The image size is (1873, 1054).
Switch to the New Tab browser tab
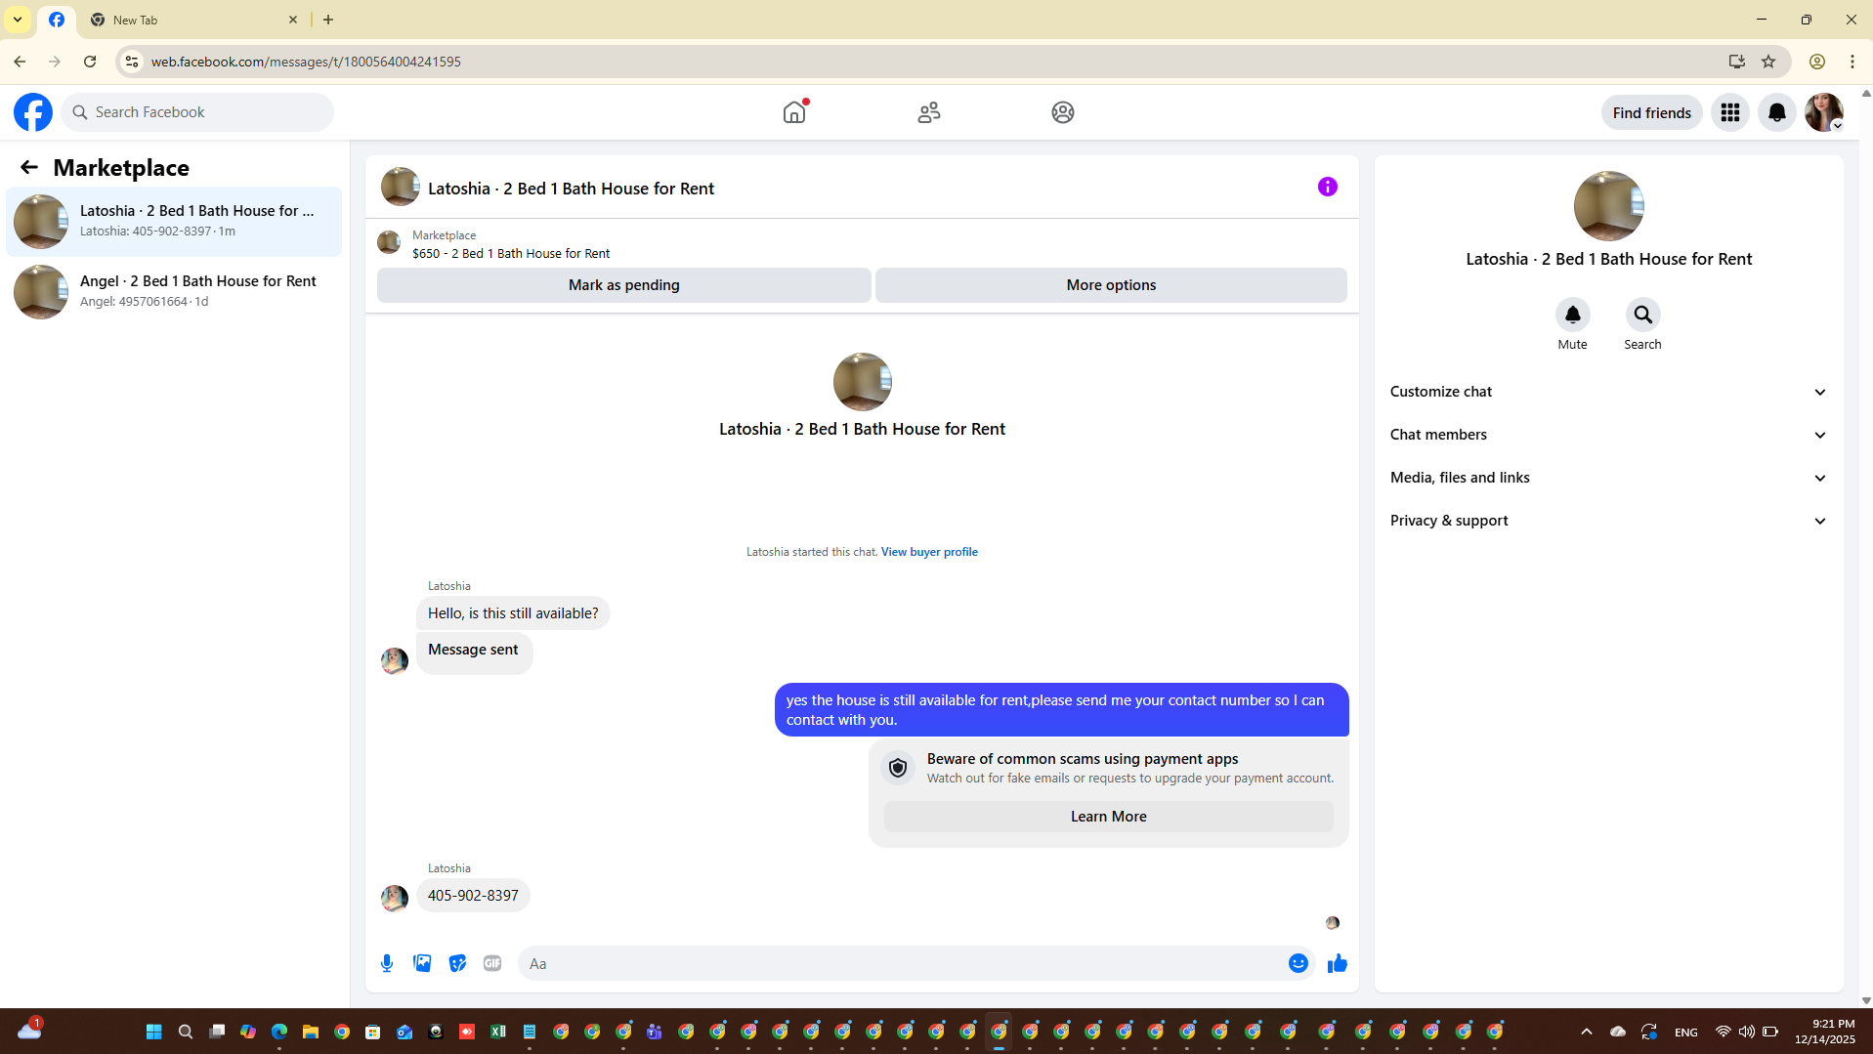pyautogui.click(x=193, y=20)
